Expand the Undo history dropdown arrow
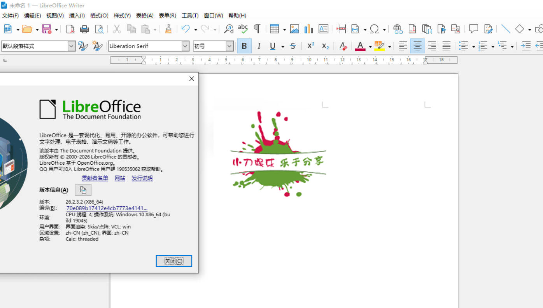The image size is (543, 308). [195, 30]
